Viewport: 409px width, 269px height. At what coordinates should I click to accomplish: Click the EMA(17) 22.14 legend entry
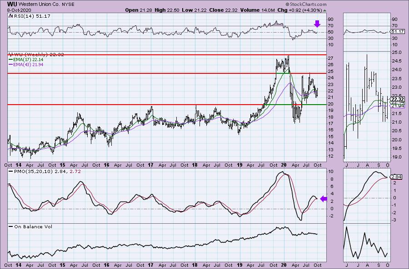coord(28,59)
